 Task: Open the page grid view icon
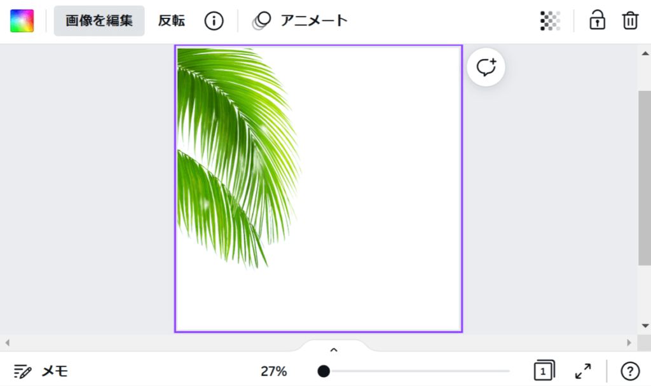tap(544, 370)
